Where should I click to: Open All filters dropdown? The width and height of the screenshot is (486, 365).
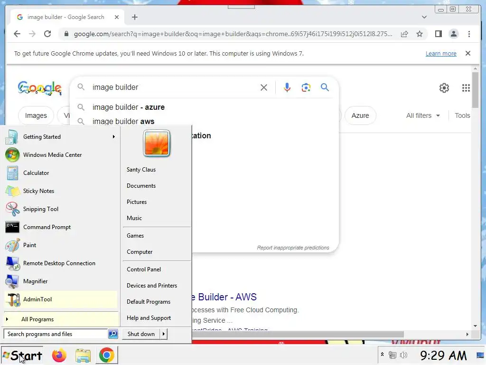click(423, 115)
